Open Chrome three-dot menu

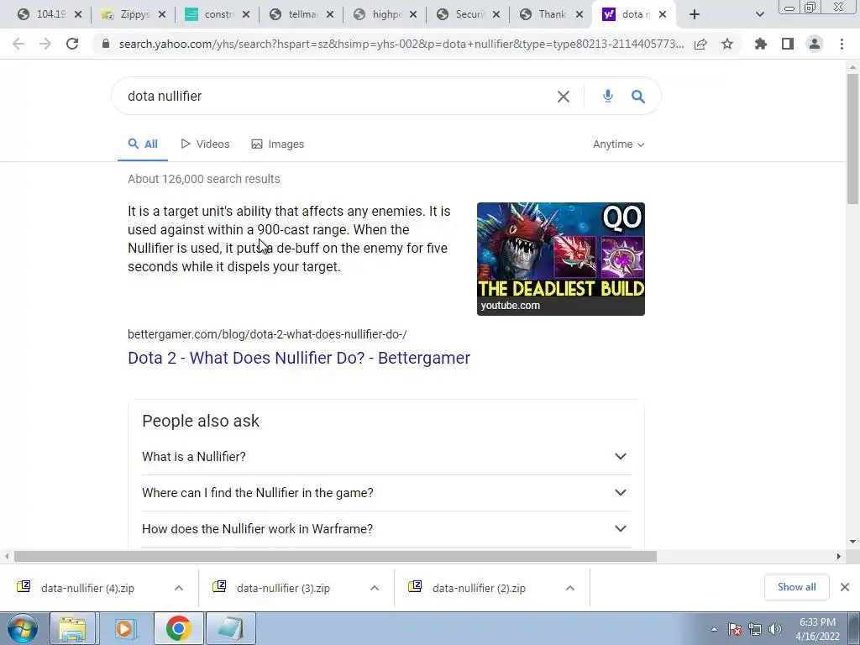click(x=842, y=44)
